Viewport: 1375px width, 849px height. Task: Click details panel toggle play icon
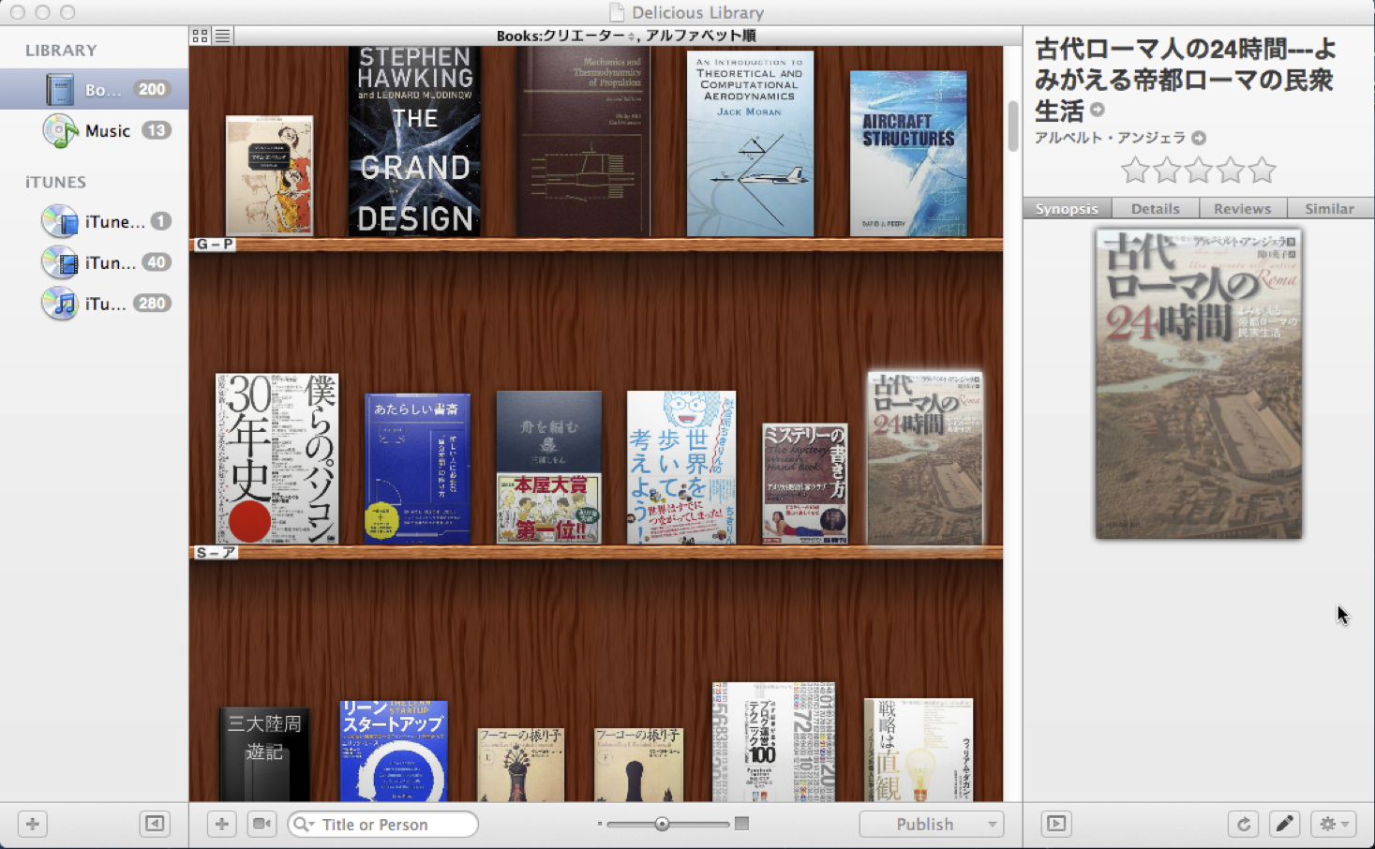pyautogui.click(x=1056, y=824)
